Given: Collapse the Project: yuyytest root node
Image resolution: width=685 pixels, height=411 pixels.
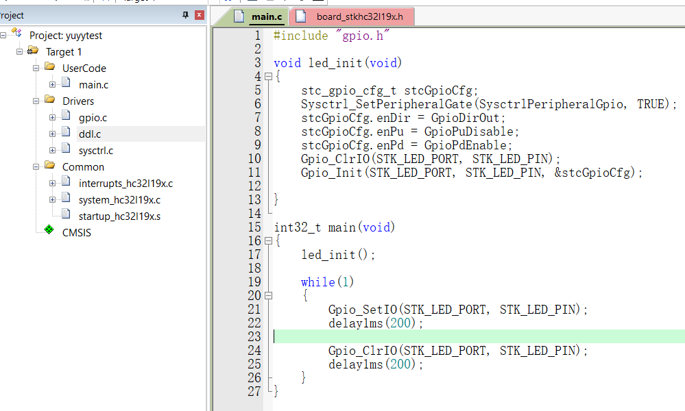Looking at the screenshot, I should [3, 36].
